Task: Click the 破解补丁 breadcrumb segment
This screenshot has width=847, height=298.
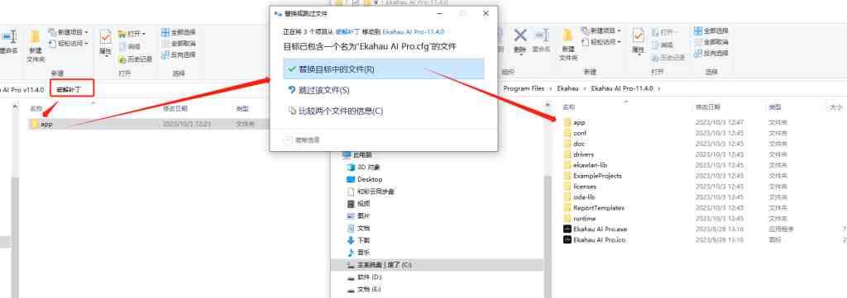Action: [69, 89]
